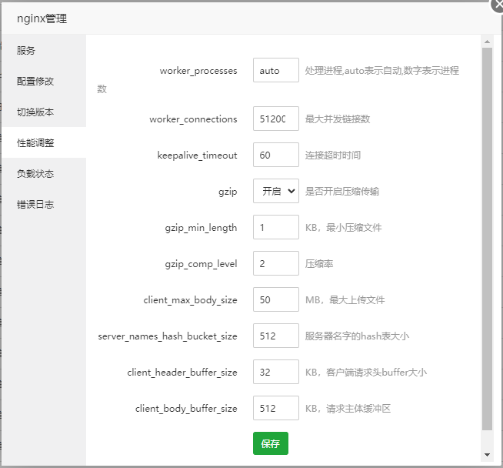Open the 错误日志 tab
Viewport: 503px width, 468px height.
pos(35,204)
